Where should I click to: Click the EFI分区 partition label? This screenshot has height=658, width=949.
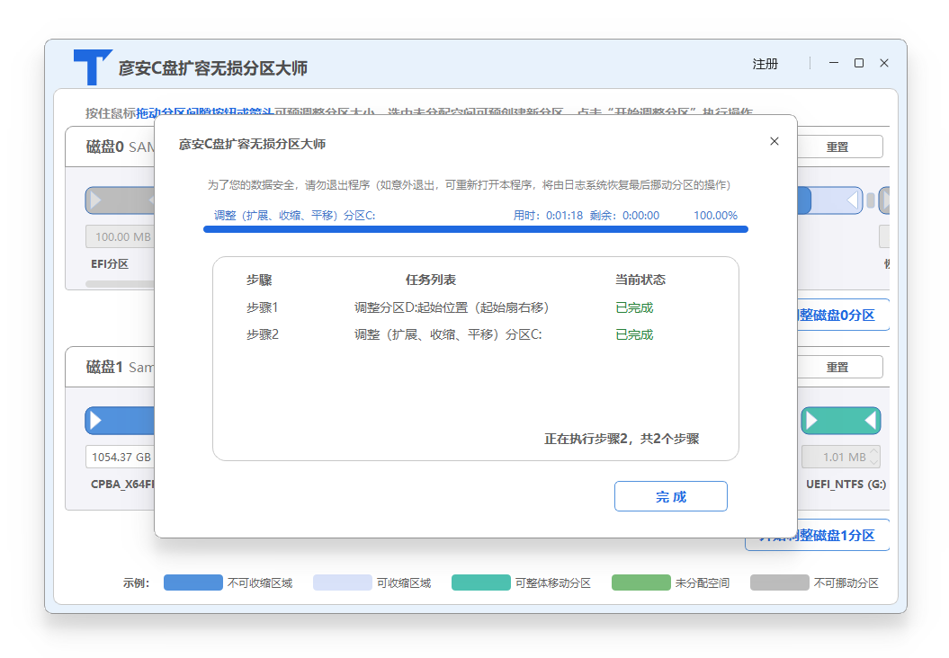click(x=110, y=263)
